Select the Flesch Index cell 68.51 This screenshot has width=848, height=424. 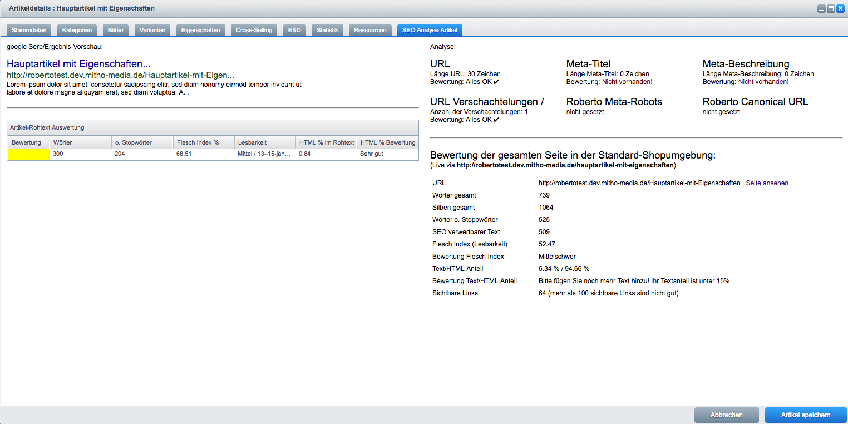coord(204,154)
